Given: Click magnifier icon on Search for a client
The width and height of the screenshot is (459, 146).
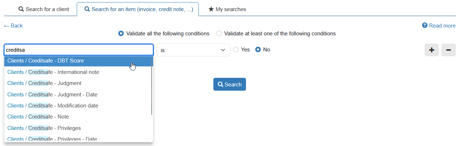Looking at the screenshot, I should [x=21, y=9].
